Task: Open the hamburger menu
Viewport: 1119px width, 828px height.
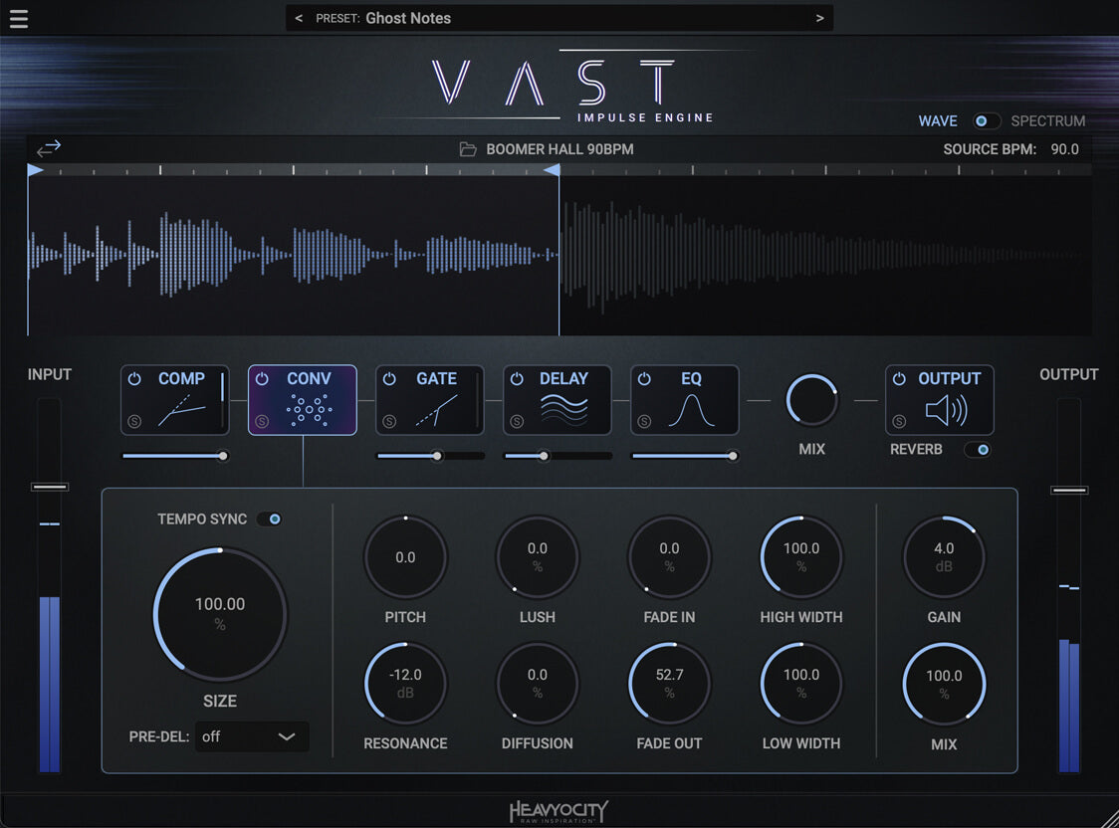Action: (18, 19)
